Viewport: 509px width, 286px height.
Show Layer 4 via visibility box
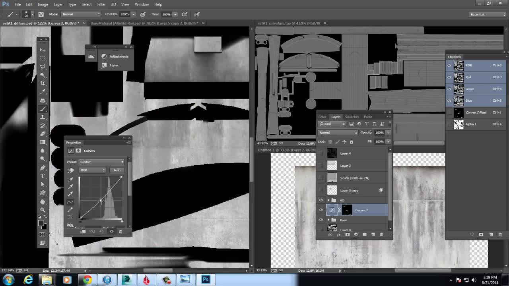point(321,153)
